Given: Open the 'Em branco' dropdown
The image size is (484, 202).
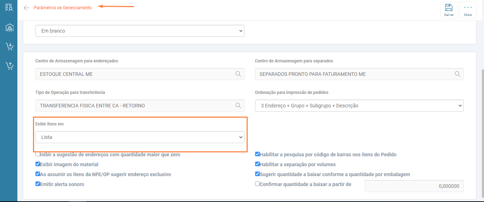Looking at the screenshot, I should coord(140,31).
